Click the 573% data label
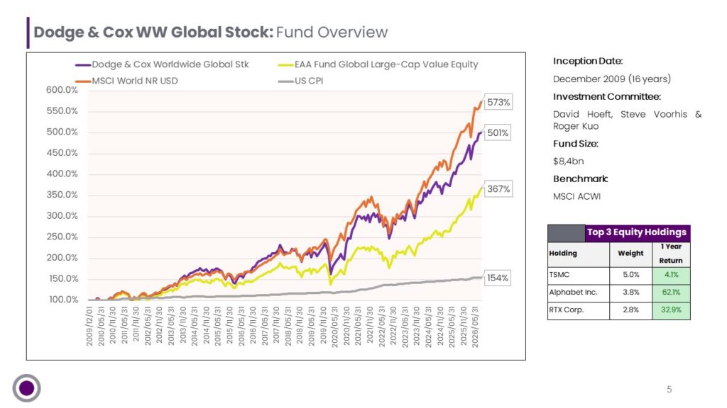Image resolution: width=727 pixels, height=408 pixels. [498, 102]
